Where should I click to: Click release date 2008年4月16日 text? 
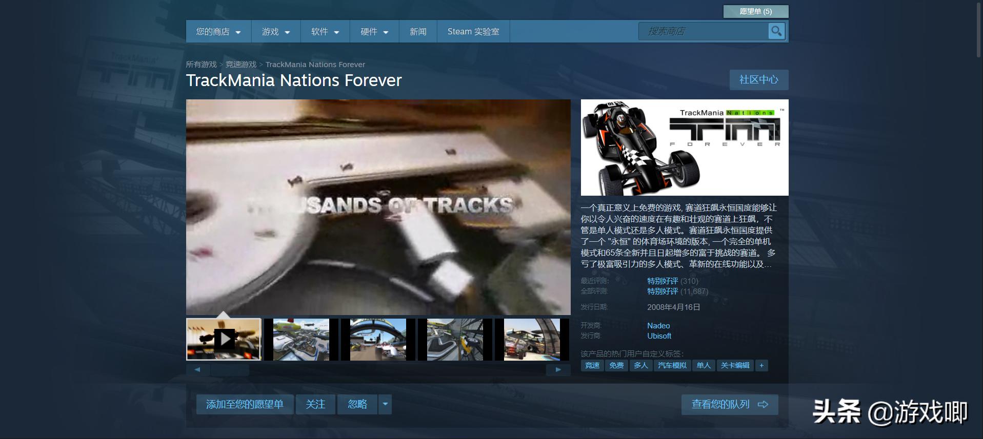tap(673, 307)
